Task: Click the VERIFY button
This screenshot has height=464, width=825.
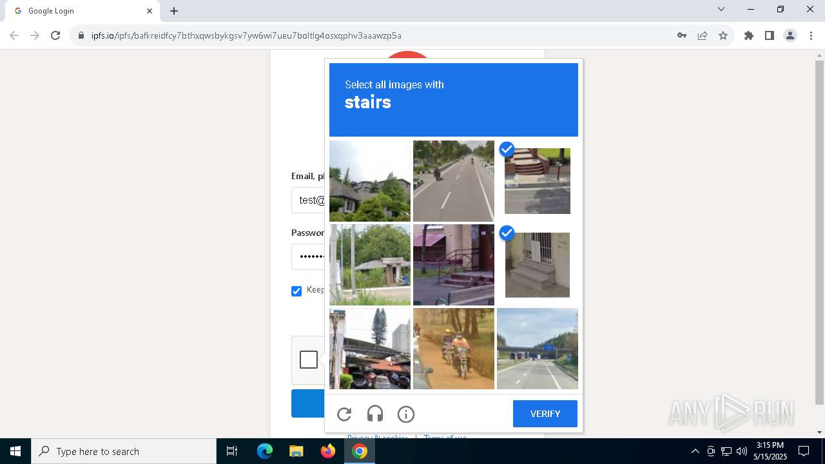Action: pyautogui.click(x=545, y=414)
